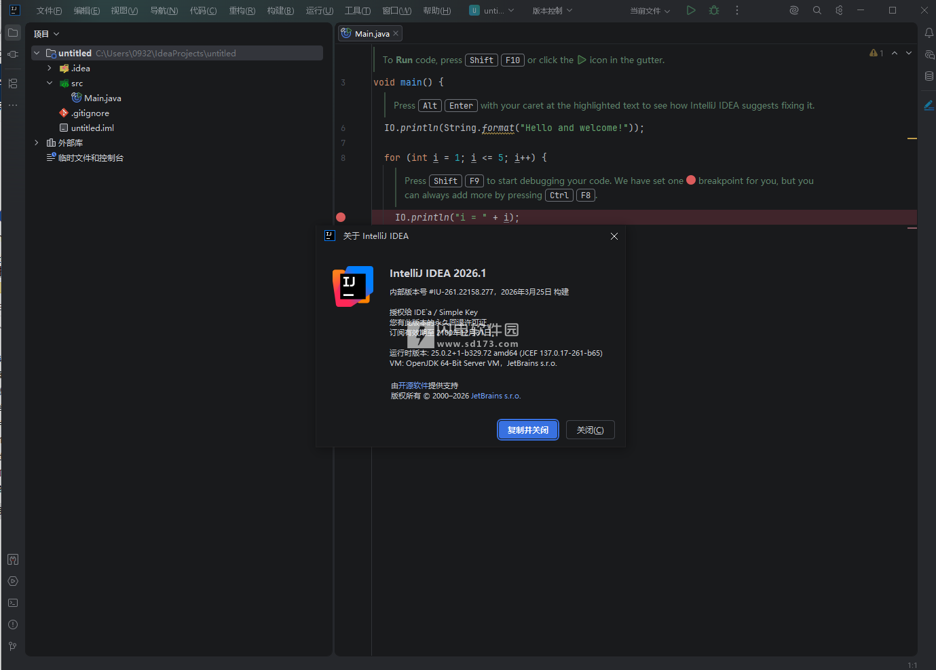This screenshot has width=936, height=670.
Task: Collapse the src folder node
Action: [x=50, y=83]
